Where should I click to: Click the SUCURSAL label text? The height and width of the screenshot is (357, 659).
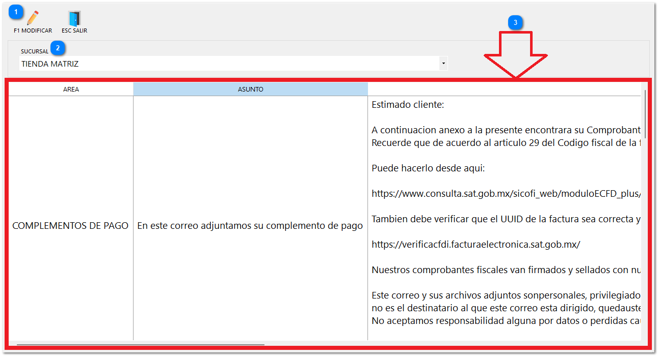pos(34,51)
